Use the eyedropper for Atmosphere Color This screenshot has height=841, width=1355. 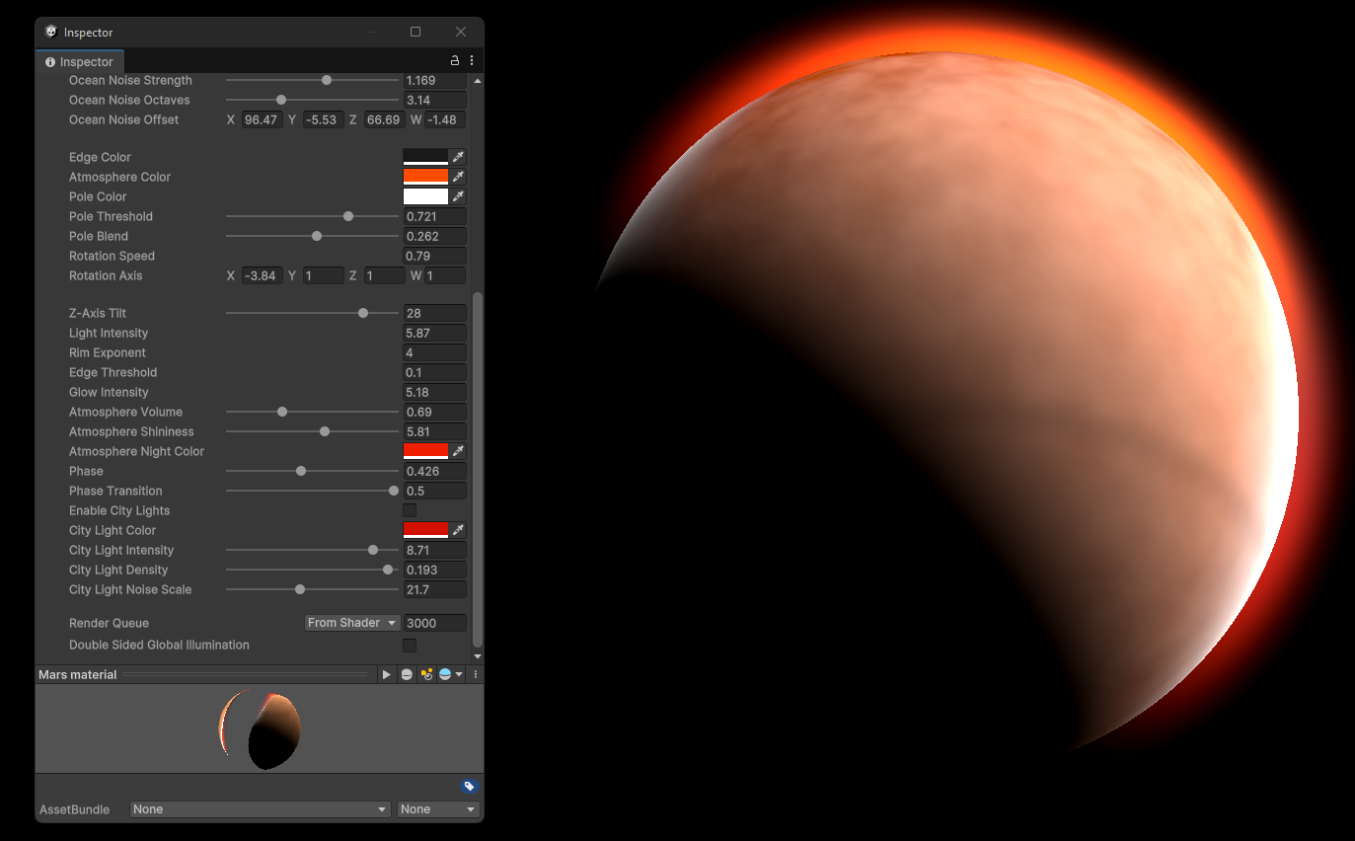[x=458, y=177]
